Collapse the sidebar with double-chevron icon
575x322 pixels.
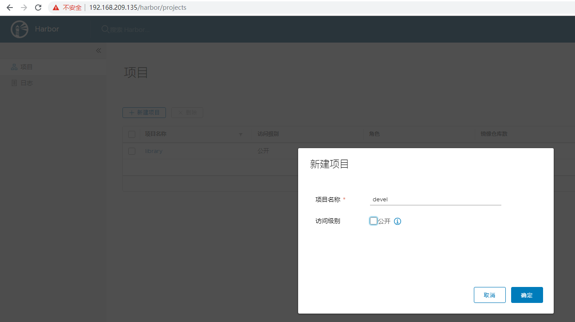point(98,51)
